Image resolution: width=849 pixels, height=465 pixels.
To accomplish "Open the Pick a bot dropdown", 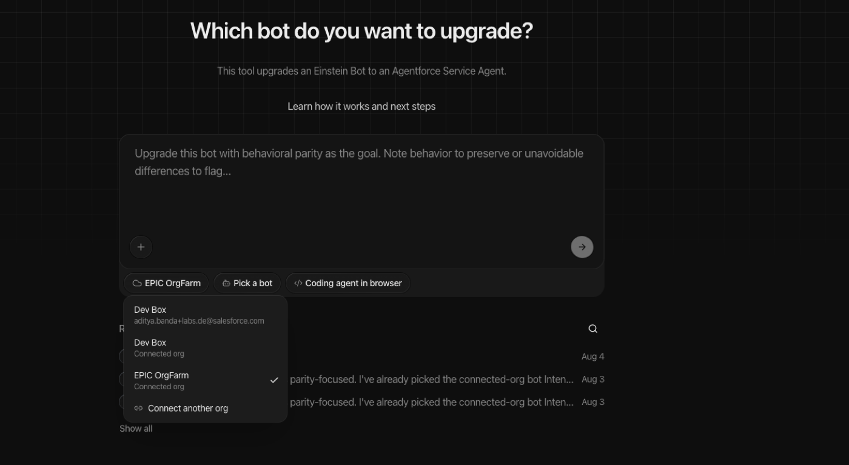I will click(247, 283).
